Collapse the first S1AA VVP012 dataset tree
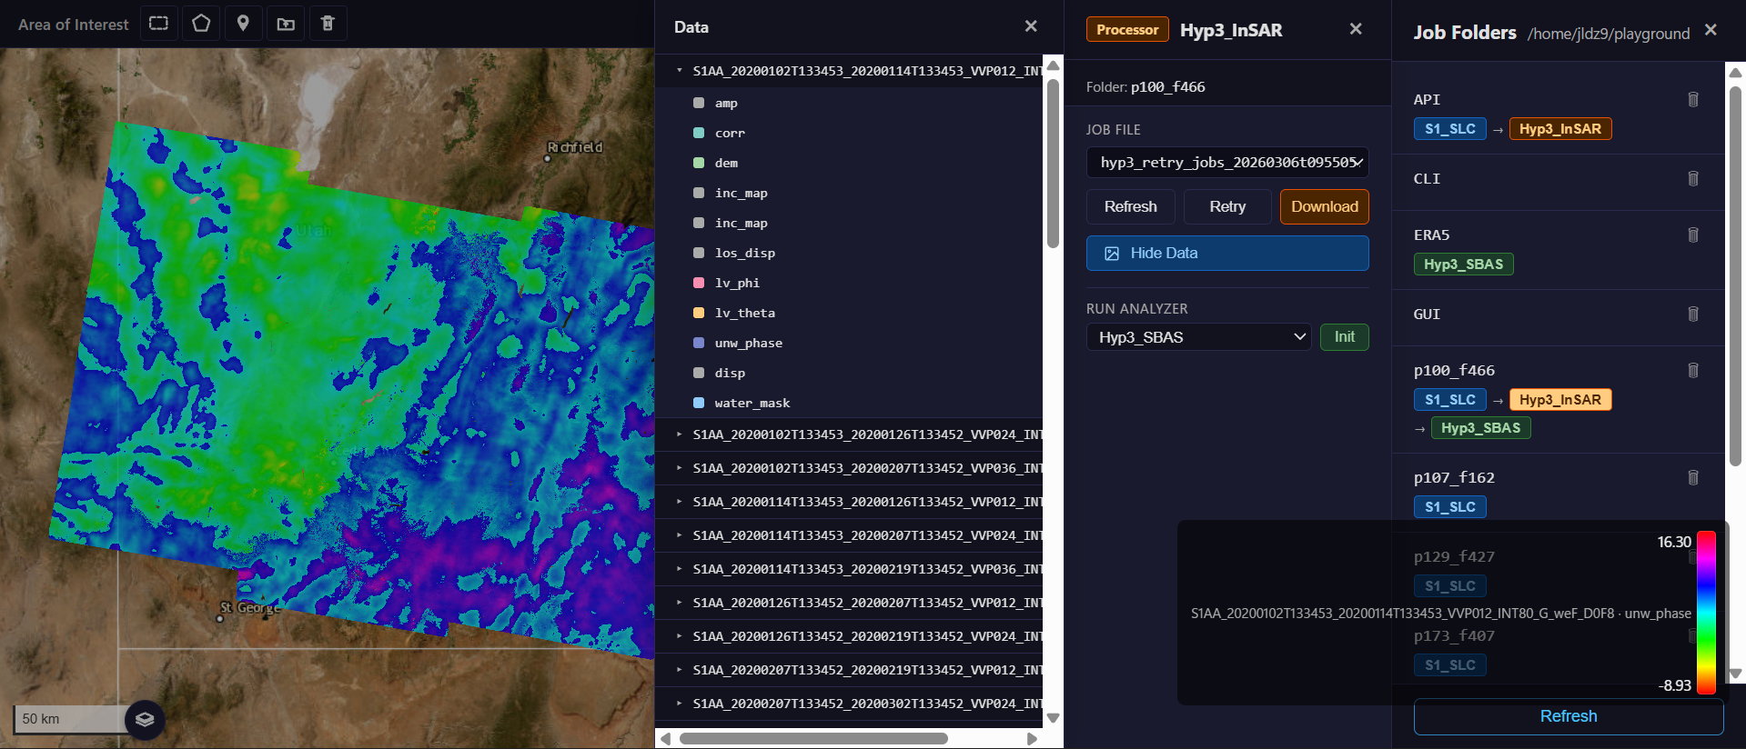 coord(680,71)
